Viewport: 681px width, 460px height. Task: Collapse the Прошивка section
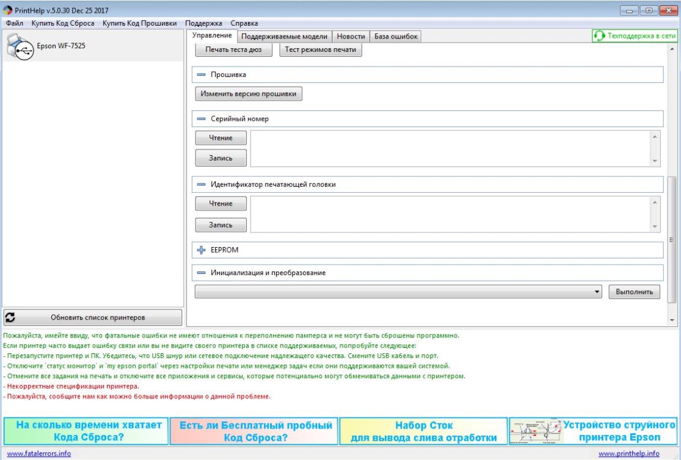tap(201, 74)
